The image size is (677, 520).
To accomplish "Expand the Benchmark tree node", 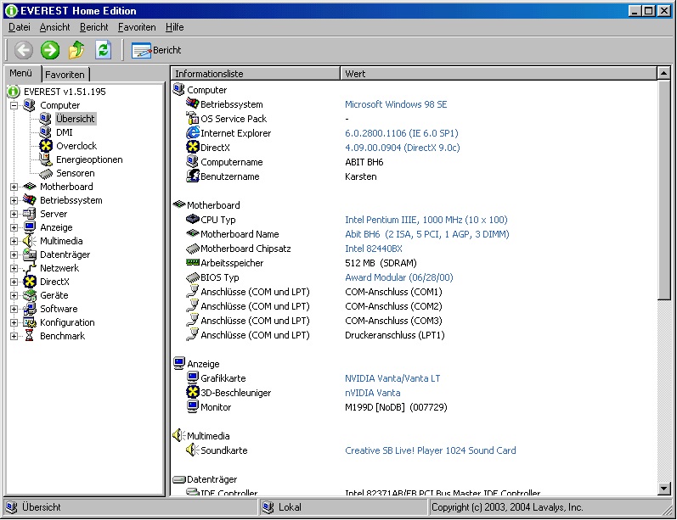I will click(x=14, y=336).
